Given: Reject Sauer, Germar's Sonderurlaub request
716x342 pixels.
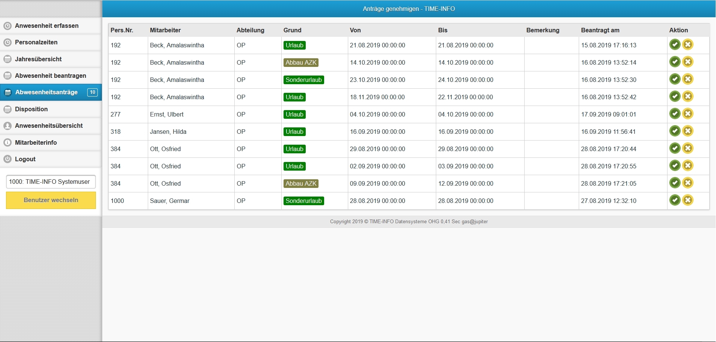Looking at the screenshot, I should [688, 200].
